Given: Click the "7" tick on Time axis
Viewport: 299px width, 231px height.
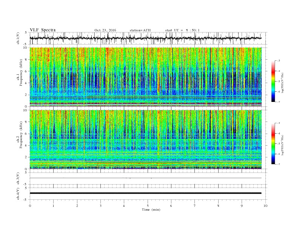Looking at the screenshot, I should 195,206.
